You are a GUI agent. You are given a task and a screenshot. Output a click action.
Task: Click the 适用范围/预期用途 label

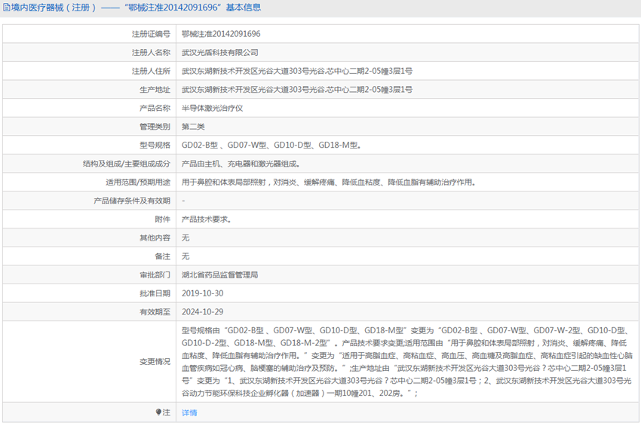click(x=138, y=182)
